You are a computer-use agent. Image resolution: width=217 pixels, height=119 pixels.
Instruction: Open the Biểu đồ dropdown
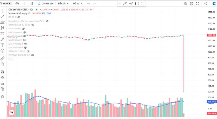pyautogui.click(x=63, y=4)
